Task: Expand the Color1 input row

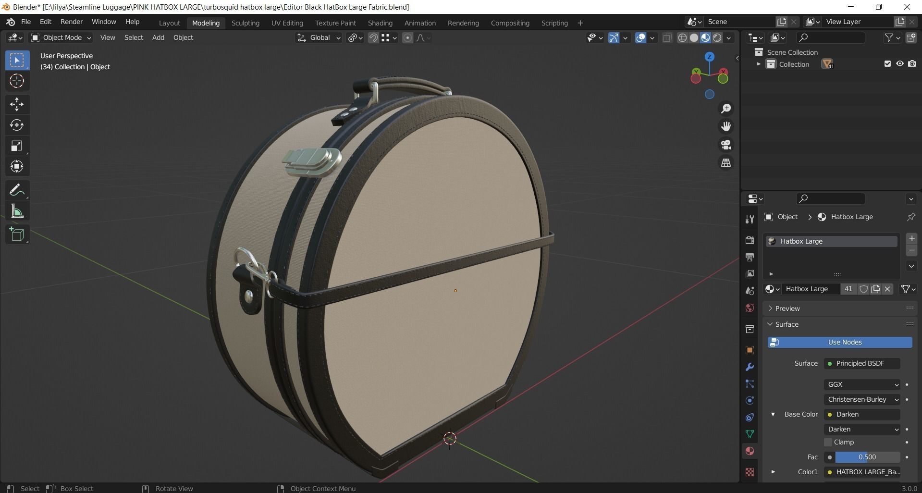Action: pyautogui.click(x=773, y=472)
